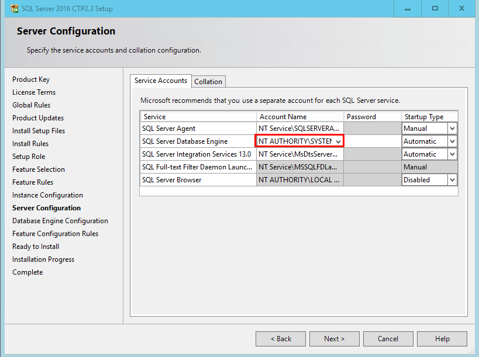
Task: Select the SQL Server Browser service row
Action: pos(198,180)
